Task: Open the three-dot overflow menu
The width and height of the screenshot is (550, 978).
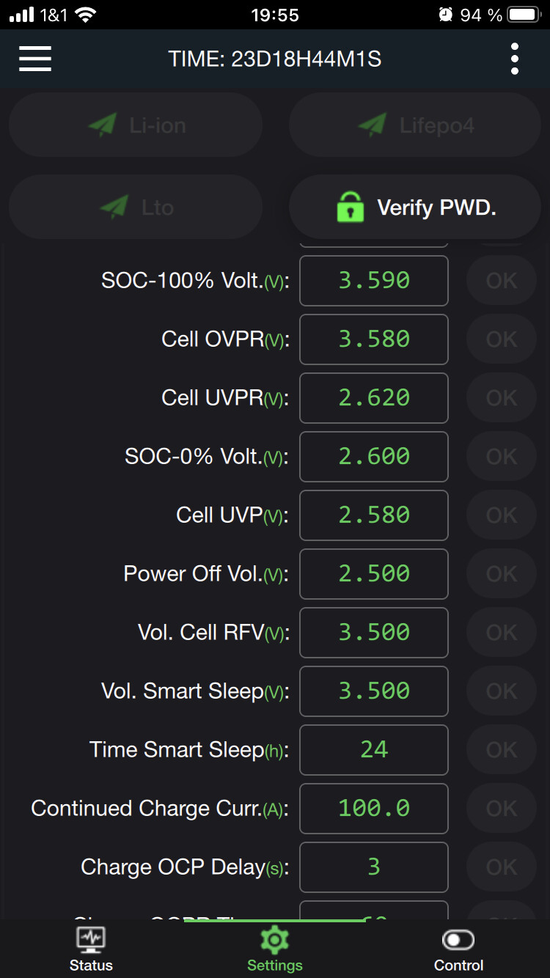Action: 515,59
